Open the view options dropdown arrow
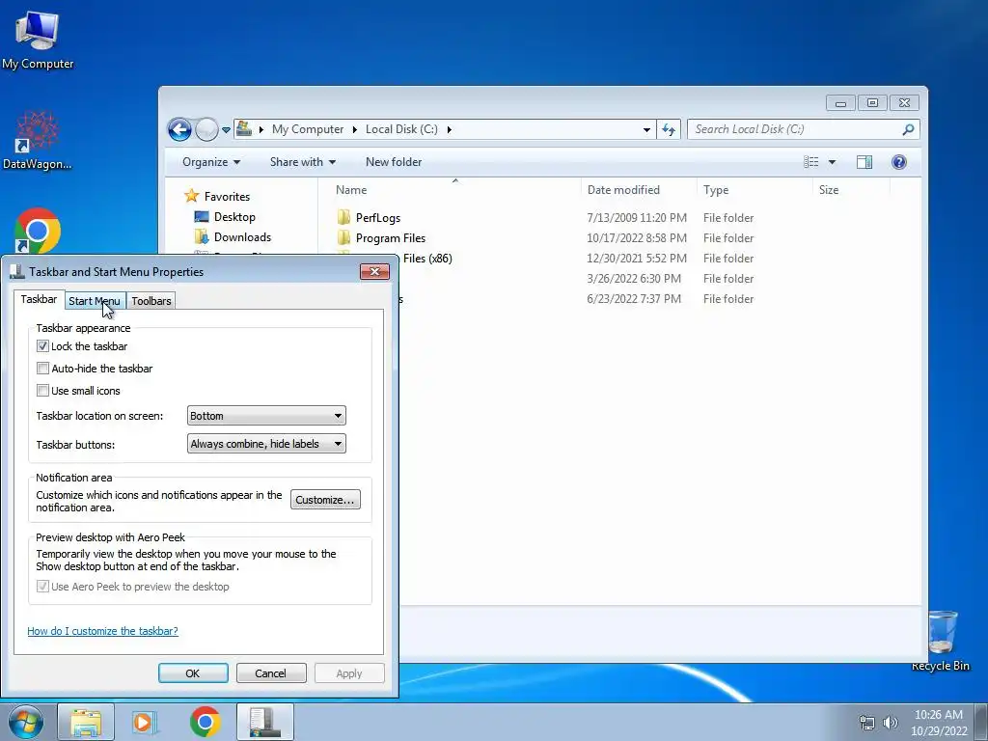 (832, 162)
